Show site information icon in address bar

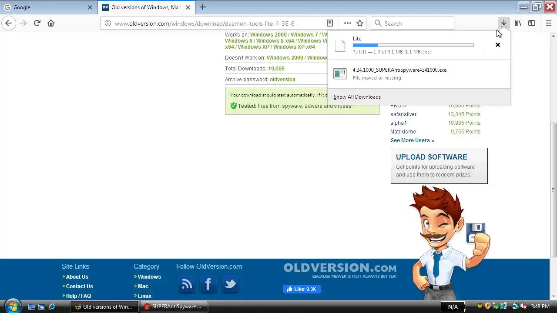[108, 23]
